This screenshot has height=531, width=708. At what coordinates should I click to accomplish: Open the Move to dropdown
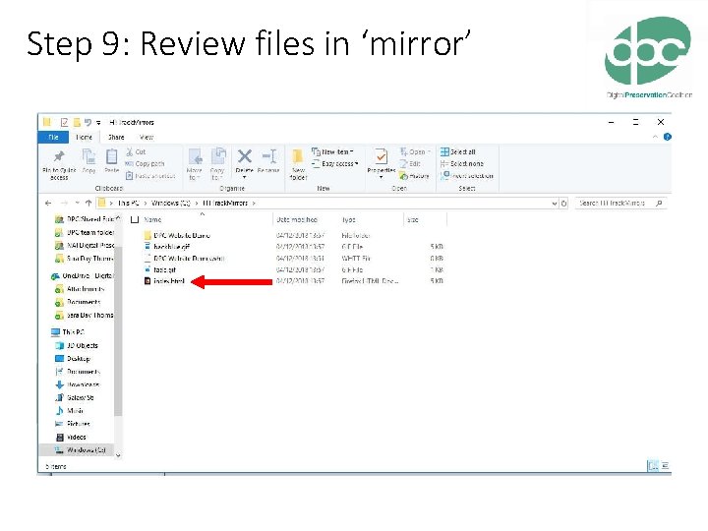pyautogui.click(x=195, y=163)
